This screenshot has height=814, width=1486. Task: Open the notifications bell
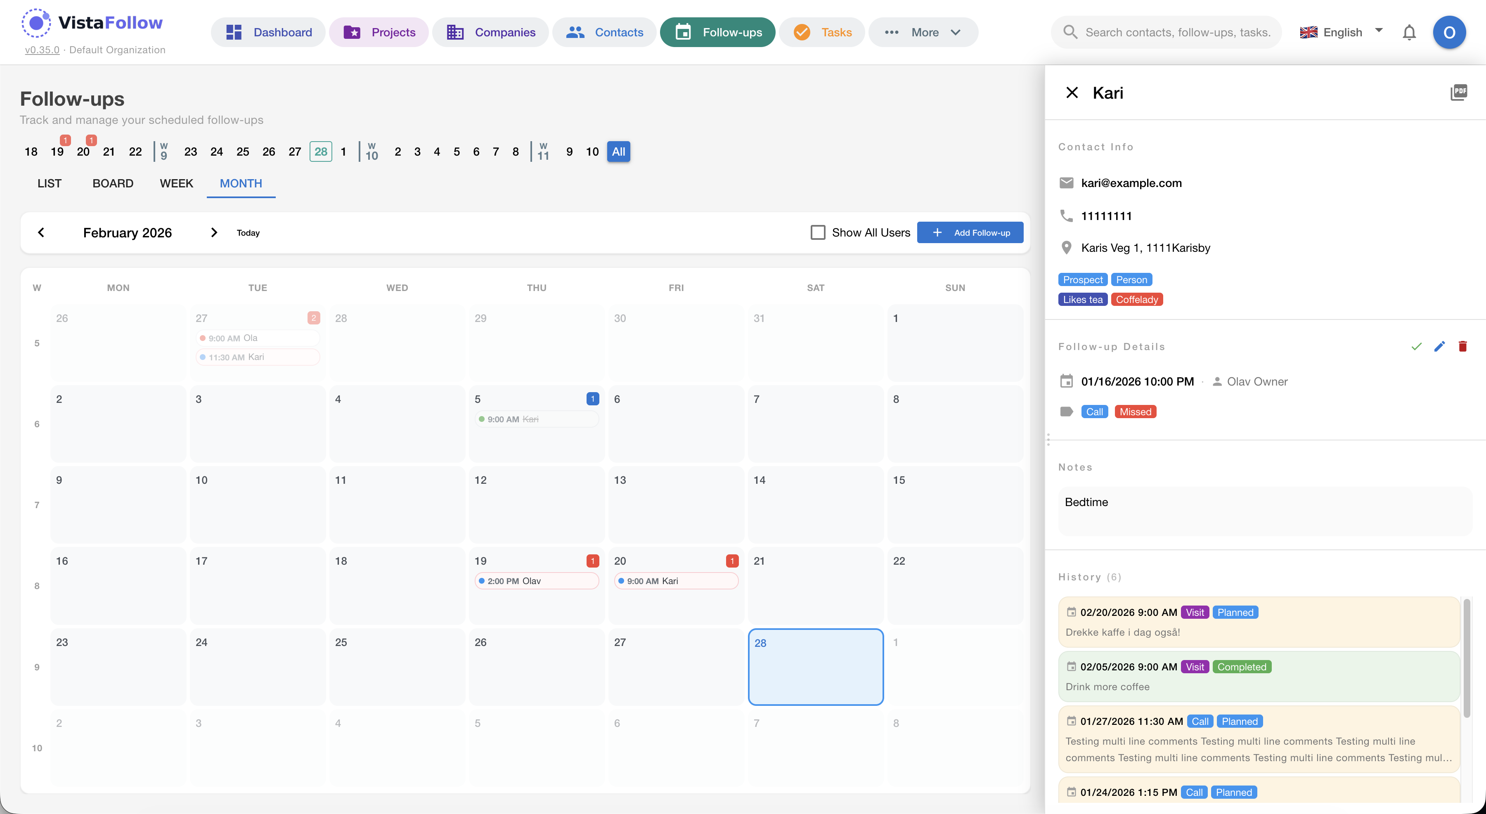click(x=1409, y=32)
